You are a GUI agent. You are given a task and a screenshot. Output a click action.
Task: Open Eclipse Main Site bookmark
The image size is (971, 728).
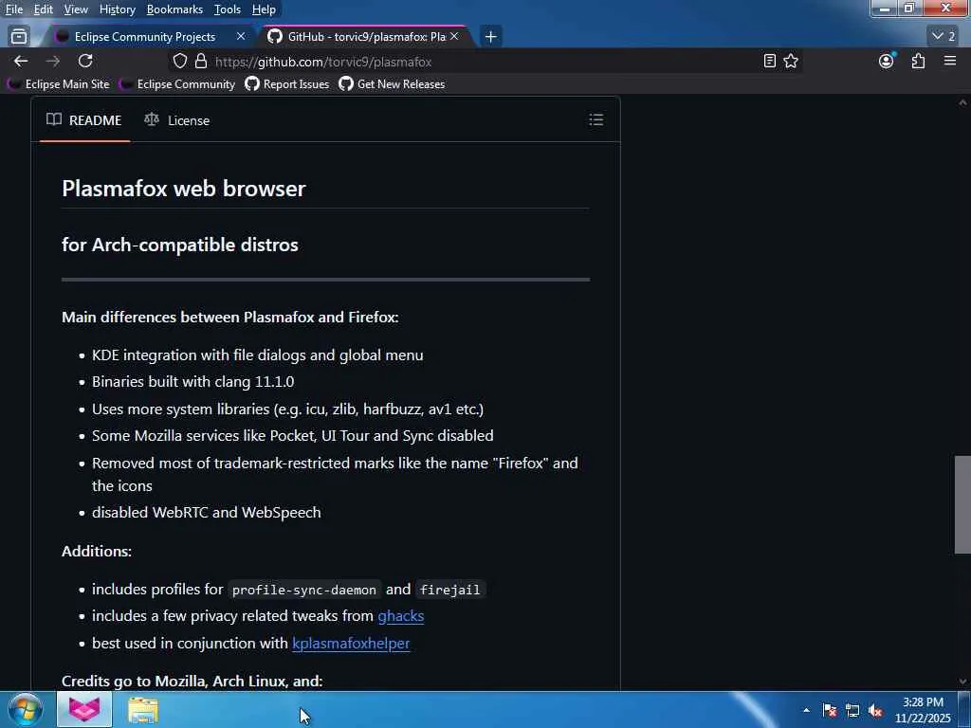[58, 84]
